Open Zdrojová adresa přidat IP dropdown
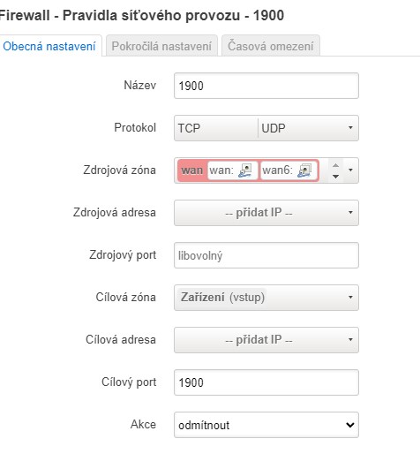Screen dimensions: 420x469 point(266,213)
